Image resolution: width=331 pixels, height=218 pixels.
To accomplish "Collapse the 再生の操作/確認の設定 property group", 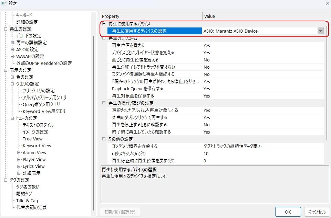I will [x=104, y=103].
